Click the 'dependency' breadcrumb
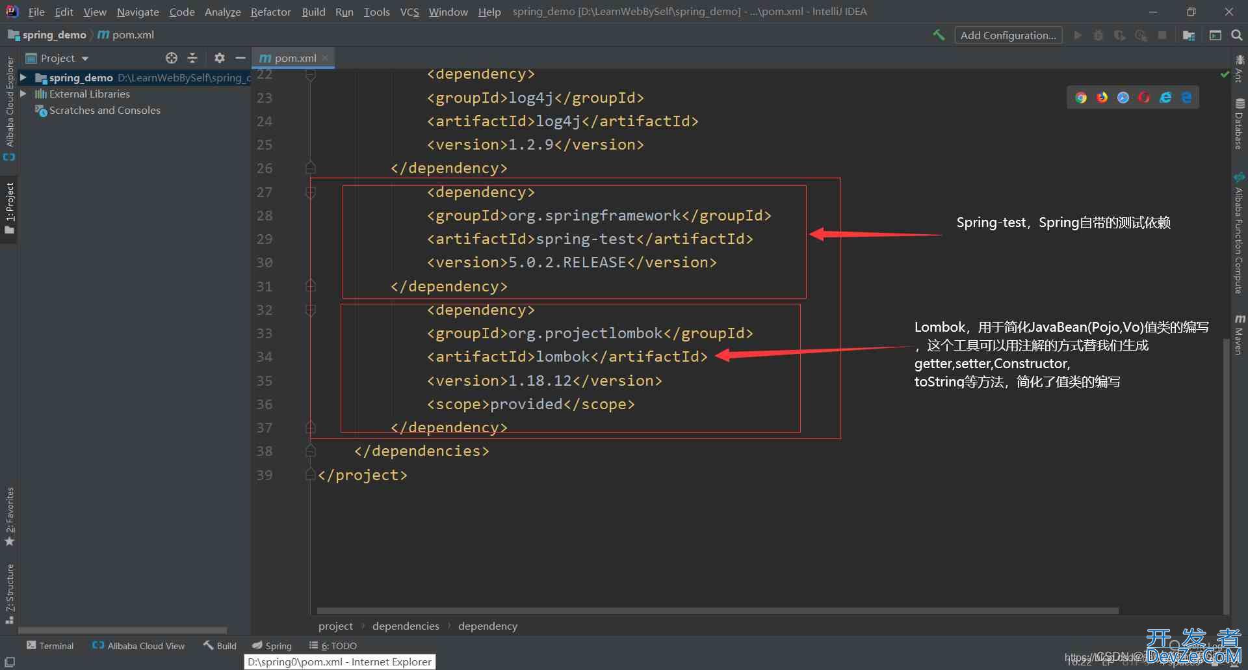 tap(487, 626)
